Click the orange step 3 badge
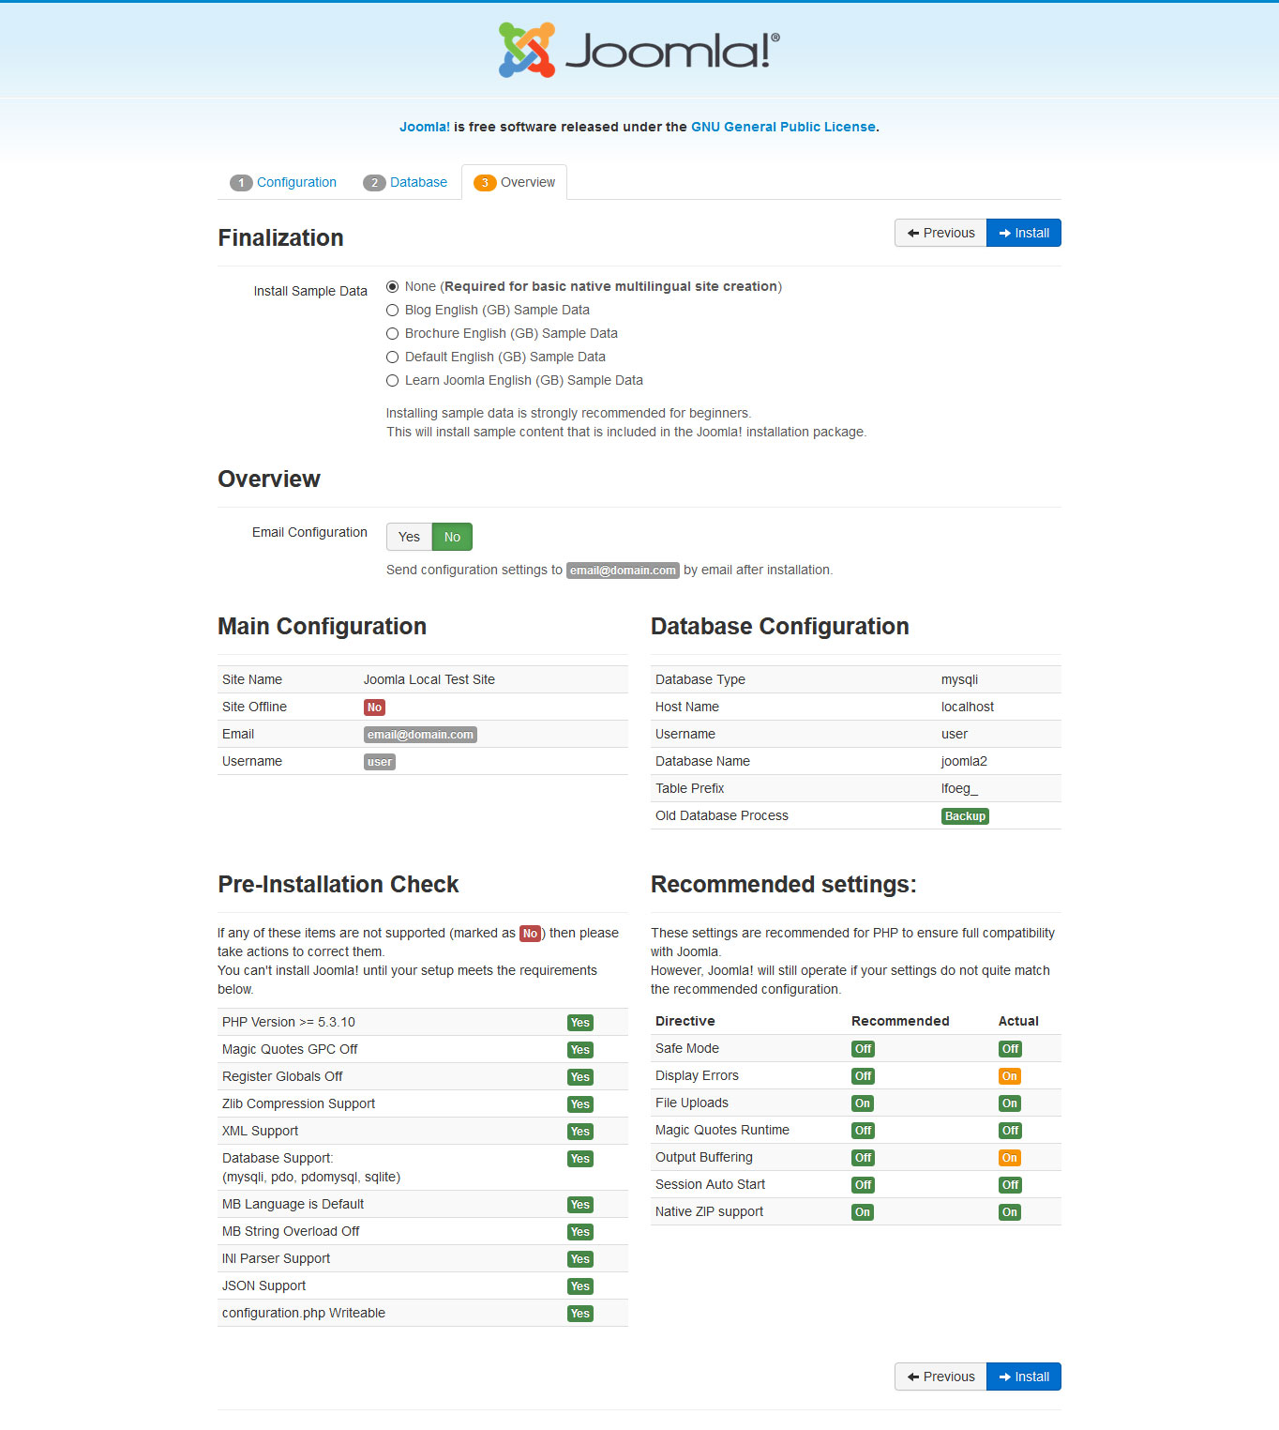 pyautogui.click(x=485, y=183)
